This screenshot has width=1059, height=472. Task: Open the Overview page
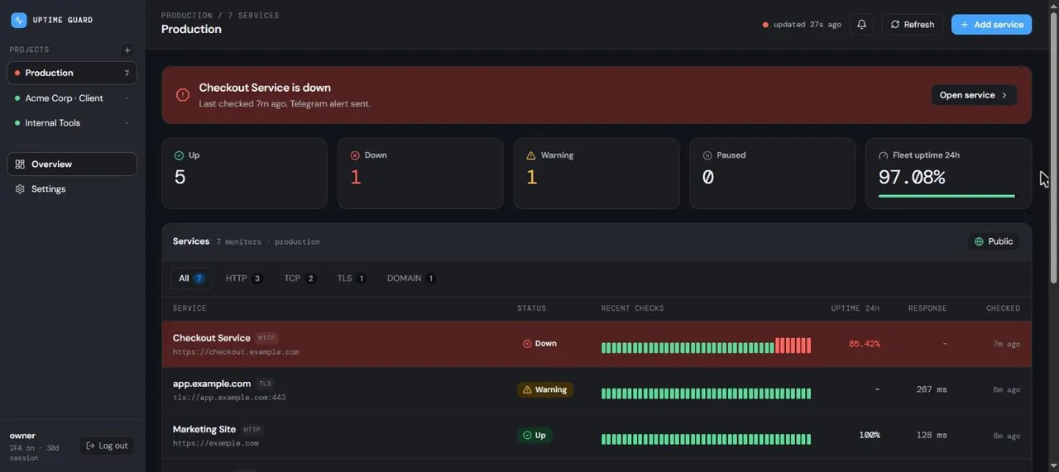(72, 164)
